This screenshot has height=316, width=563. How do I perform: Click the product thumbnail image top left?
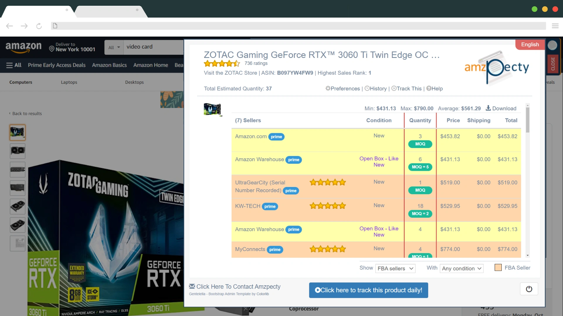pos(212,109)
